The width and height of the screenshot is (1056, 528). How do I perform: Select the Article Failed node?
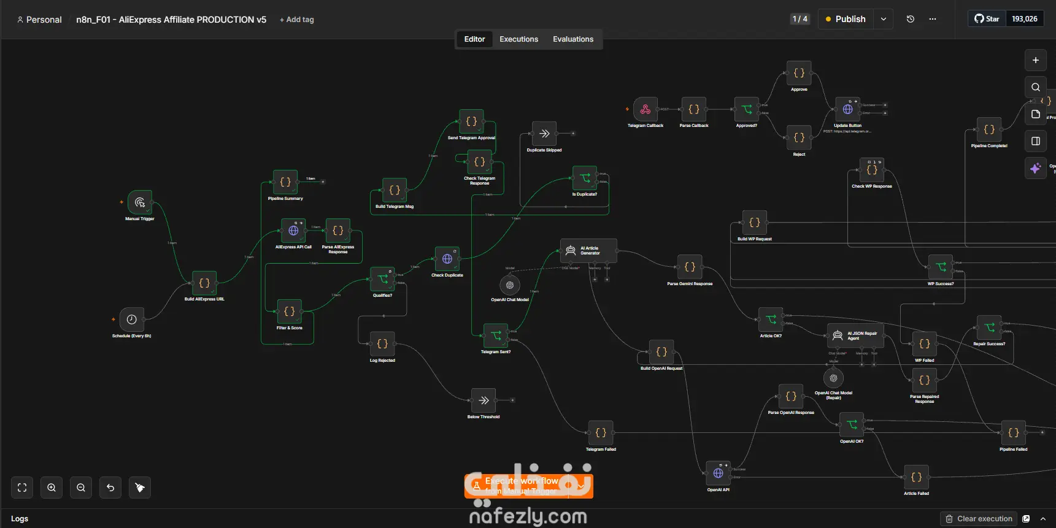pyautogui.click(x=916, y=477)
